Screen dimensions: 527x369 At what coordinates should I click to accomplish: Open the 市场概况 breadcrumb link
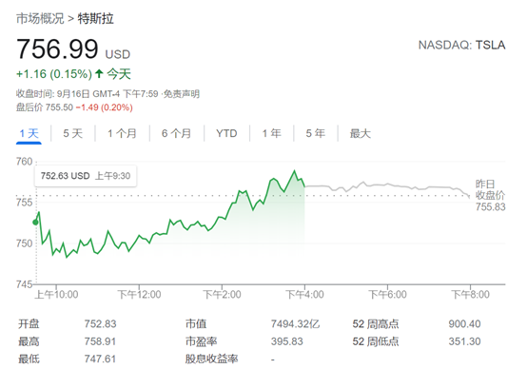click(x=40, y=18)
